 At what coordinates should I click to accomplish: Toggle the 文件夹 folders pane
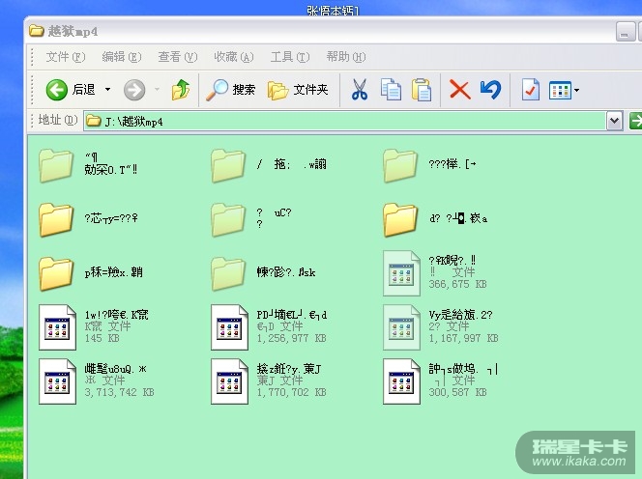[298, 90]
